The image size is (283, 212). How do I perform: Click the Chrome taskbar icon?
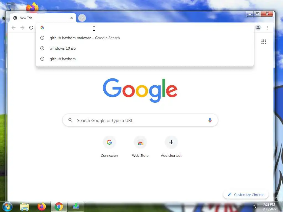click(x=59, y=206)
